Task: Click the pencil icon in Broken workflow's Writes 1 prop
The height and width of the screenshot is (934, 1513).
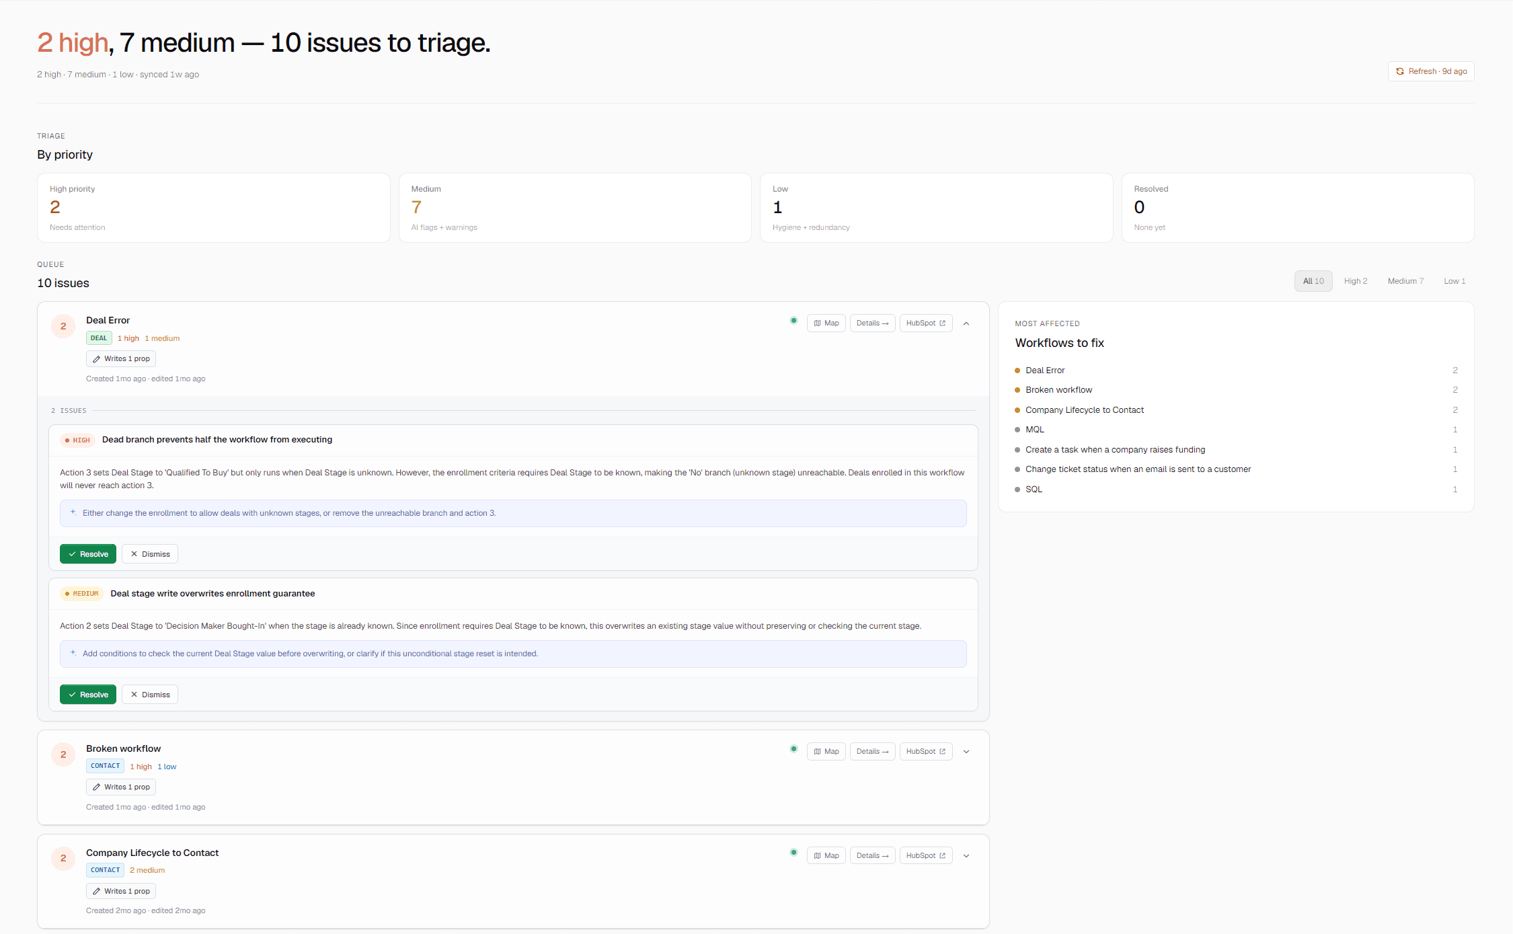Action: pyautogui.click(x=96, y=787)
